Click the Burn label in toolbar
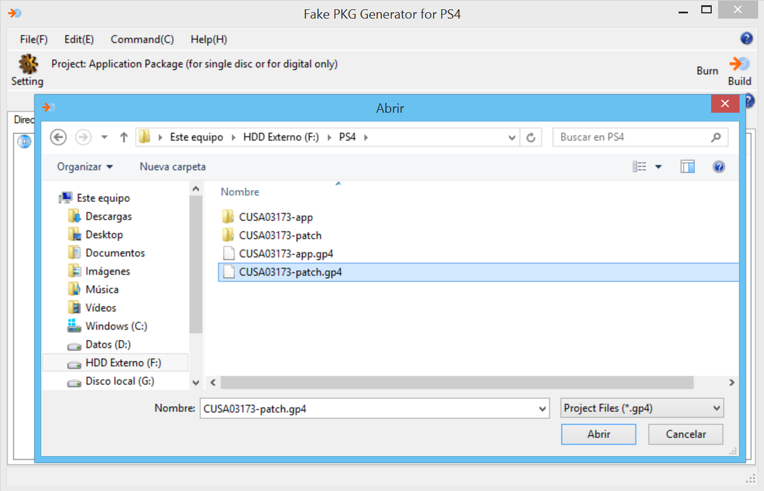 click(707, 71)
